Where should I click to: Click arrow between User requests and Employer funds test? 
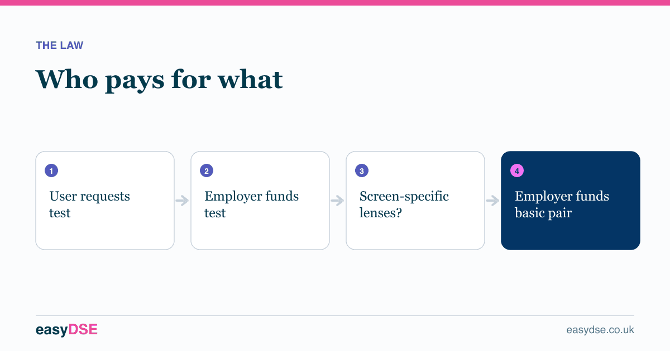click(183, 201)
